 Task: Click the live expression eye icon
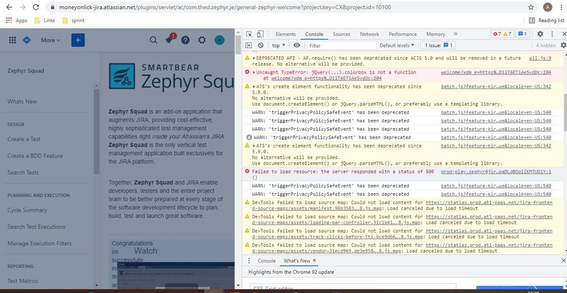pyautogui.click(x=297, y=45)
